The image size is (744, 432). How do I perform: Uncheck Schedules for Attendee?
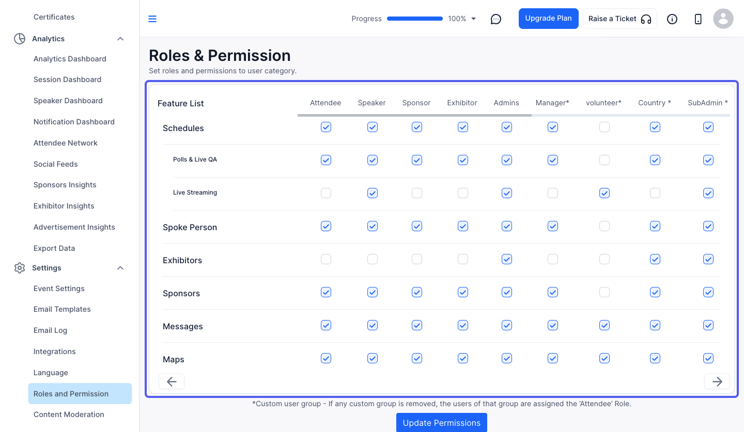point(326,127)
